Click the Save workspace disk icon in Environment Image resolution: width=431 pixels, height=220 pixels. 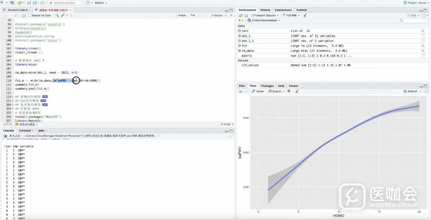pyautogui.click(x=246, y=16)
